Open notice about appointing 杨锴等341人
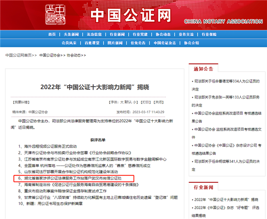 pyautogui.click(x=226, y=165)
